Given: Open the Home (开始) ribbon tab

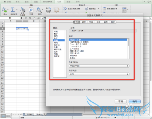Looking at the screenshot, I should (x=7, y=2).
